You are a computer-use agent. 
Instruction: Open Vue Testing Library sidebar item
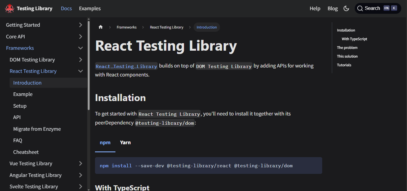[x=31, y=163]
